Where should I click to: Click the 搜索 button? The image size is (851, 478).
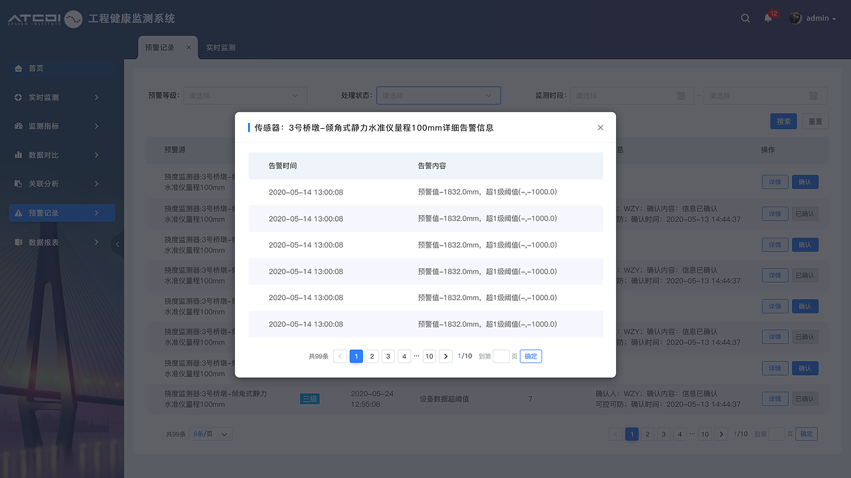point(784,121)
